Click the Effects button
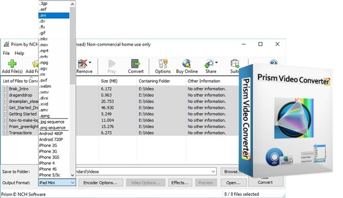343x198 pixels. coord(180,183)
